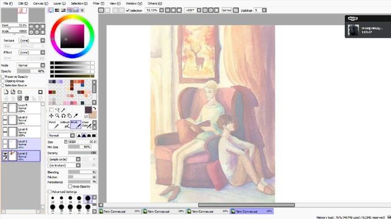Adjust the brush Density slider
Image resolution: width=391 pixels, height=219 pixels.
tap(82, 153)
